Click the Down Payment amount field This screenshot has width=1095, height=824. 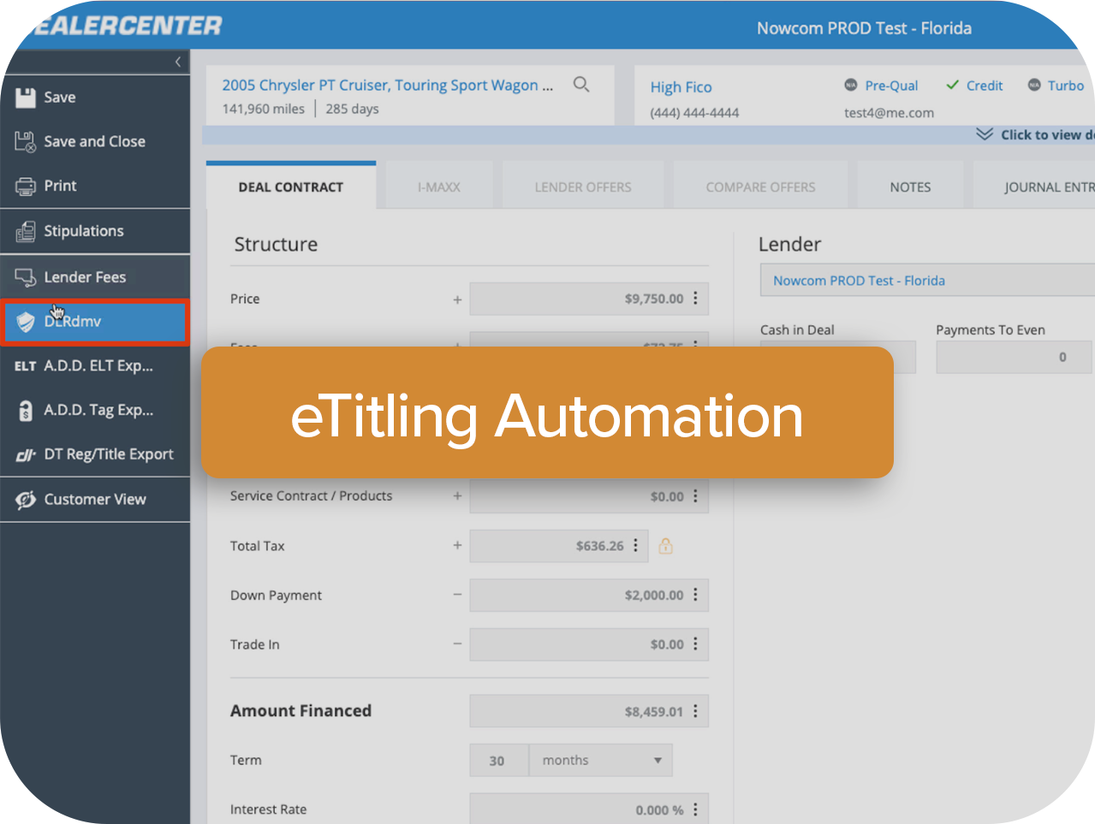pos(578,596)
